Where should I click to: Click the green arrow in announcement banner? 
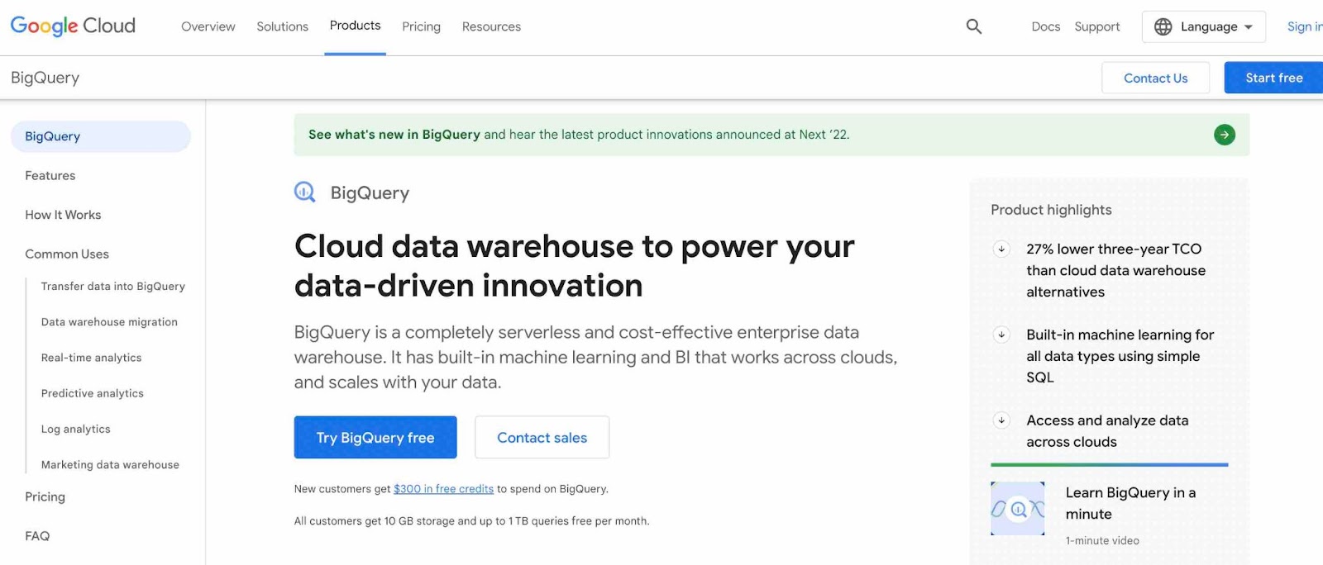[x=1225, y=135]
